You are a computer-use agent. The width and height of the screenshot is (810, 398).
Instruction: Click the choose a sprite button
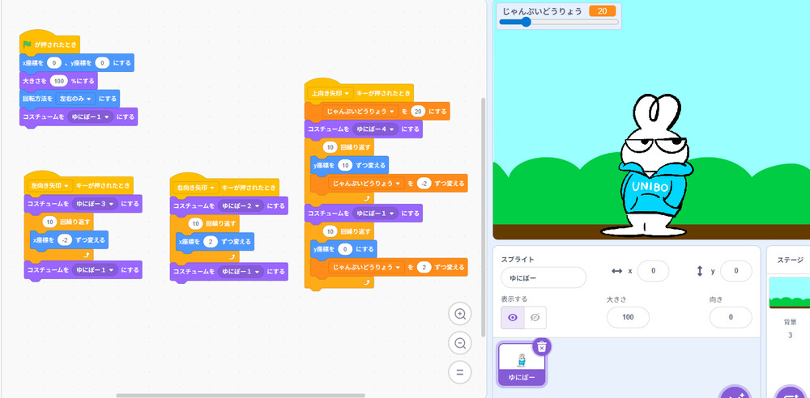pyautogui.click(x=735, y=393)
